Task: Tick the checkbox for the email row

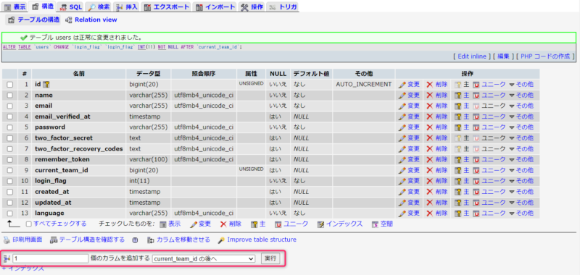Action: click(x=10, y=106)
